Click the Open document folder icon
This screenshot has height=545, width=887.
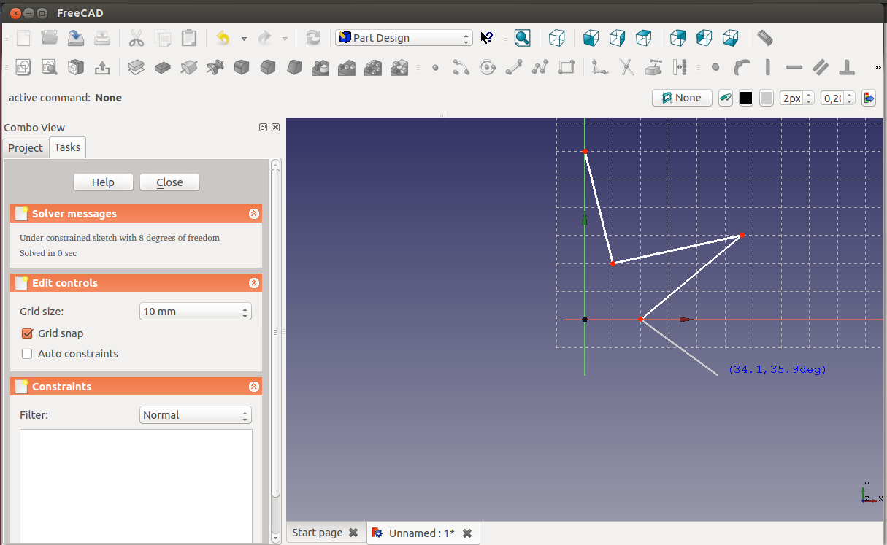pos(50,38)
